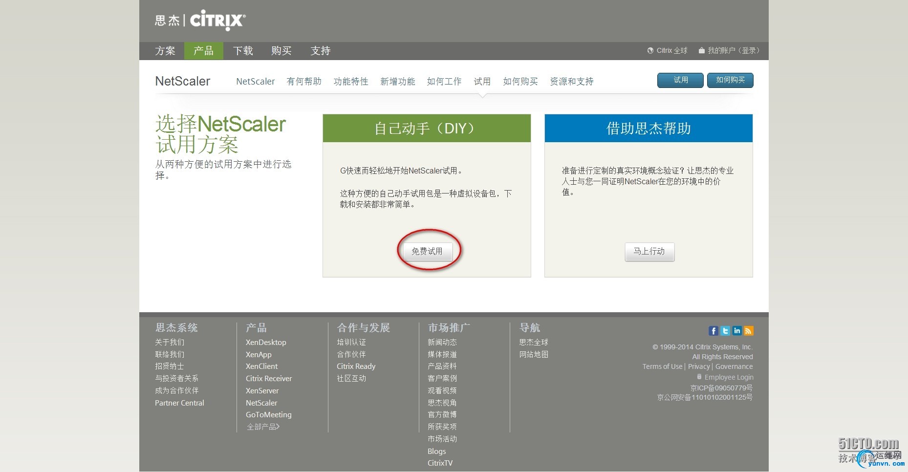The height and width of the screenshot is (472, 908).
Task: Open the 关于我们 footer link
Action: [x=170, y=343]
